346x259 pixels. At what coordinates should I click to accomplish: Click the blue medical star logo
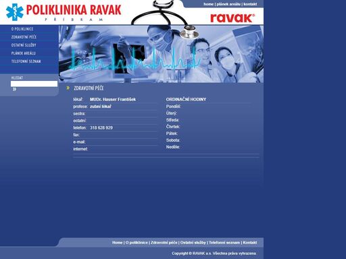coord(15,12)
